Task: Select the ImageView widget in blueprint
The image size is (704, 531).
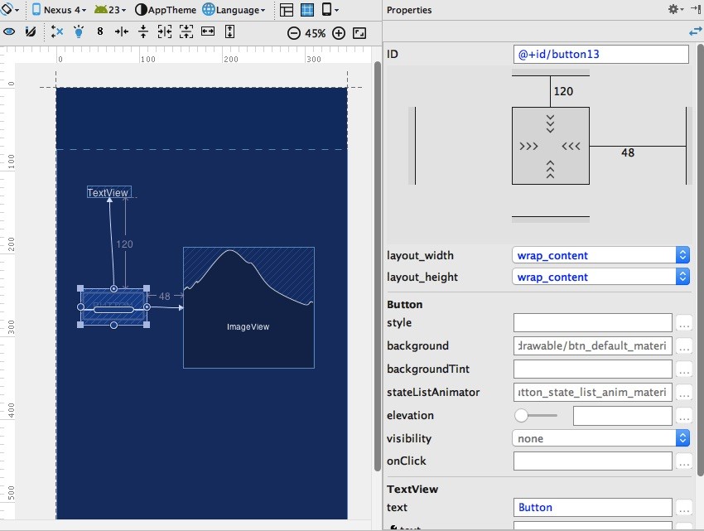Action: [248, 307]
